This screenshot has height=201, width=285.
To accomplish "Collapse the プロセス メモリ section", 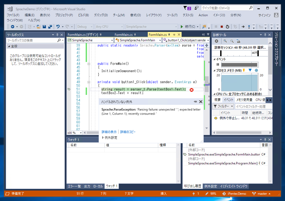I will point(214,71).
